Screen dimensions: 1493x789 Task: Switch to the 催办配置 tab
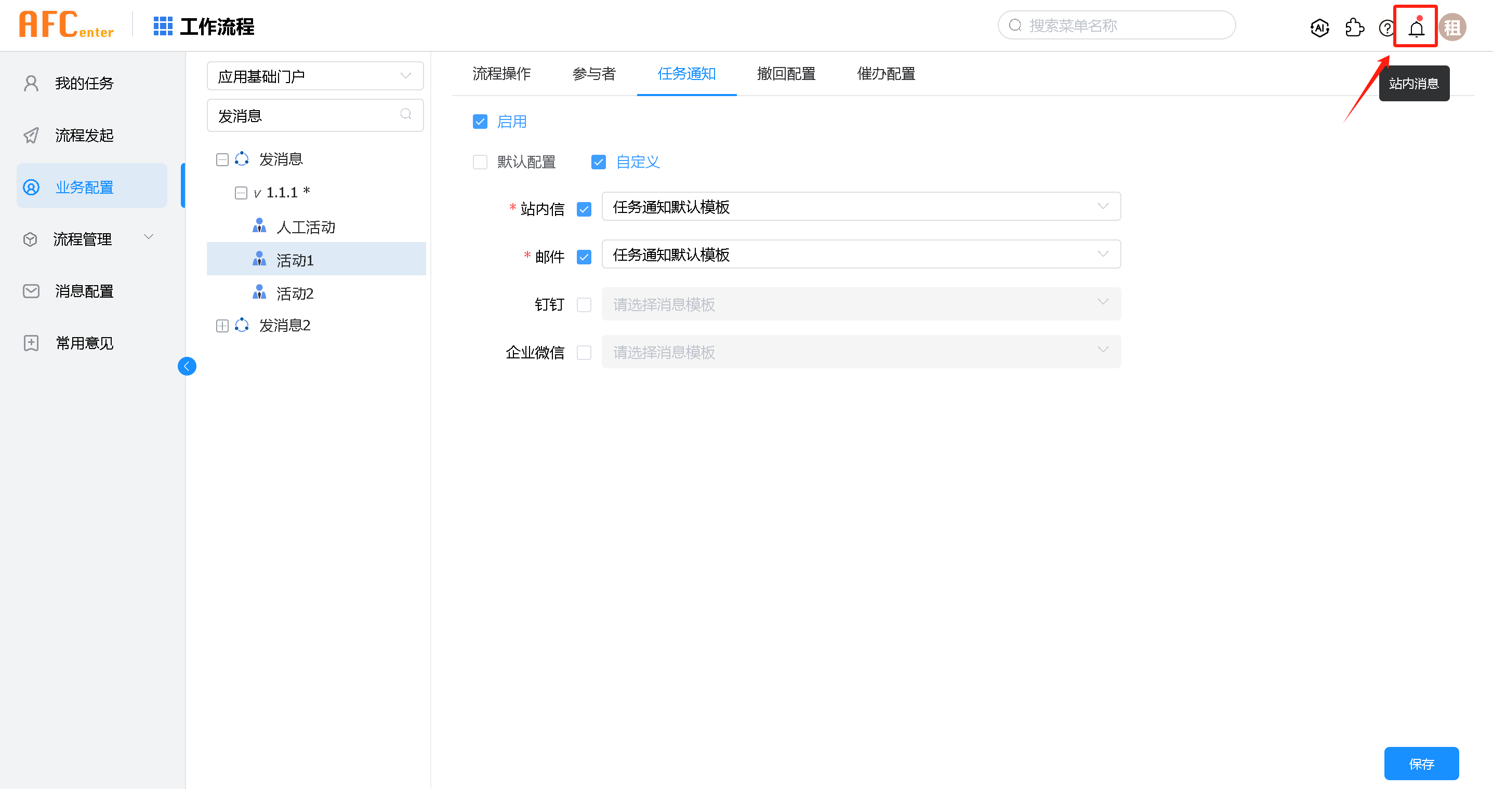click(886, 74)
